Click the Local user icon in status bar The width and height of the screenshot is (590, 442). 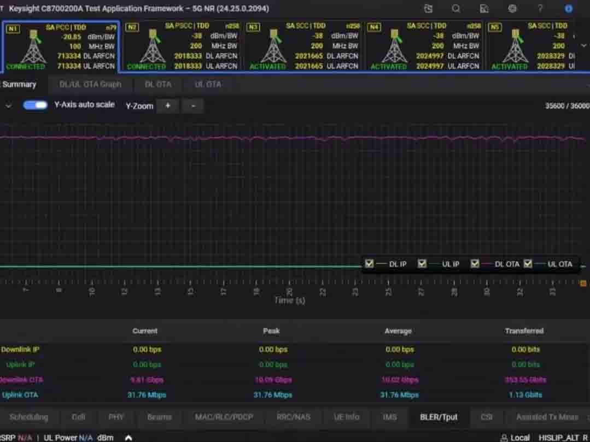coord(504,438)
